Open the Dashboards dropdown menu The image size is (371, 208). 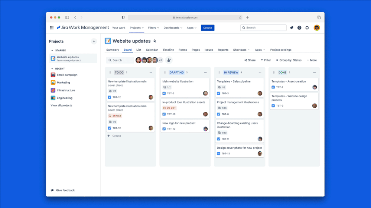pyautogui.click(x=173, y=28)
